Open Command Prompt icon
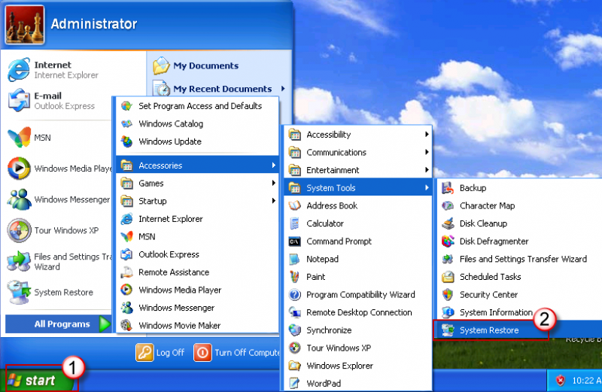The image size is (602, 392). point(294,241)
